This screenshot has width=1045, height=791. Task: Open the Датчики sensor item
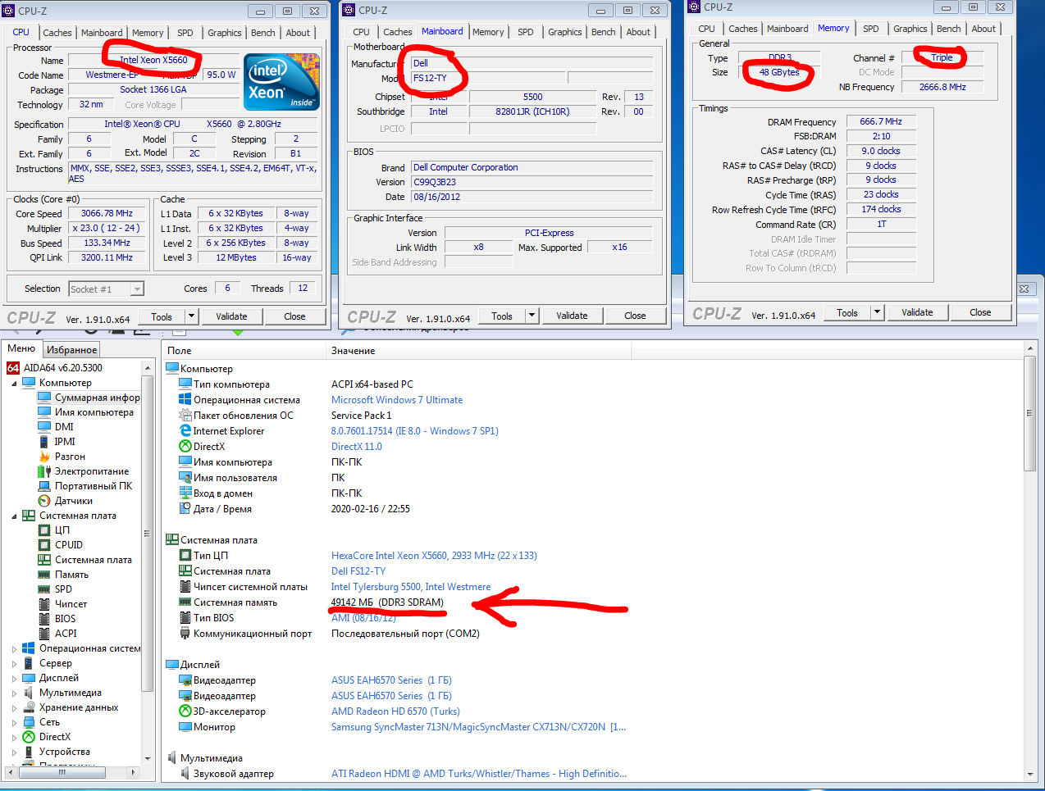click(x=74, y=501)
